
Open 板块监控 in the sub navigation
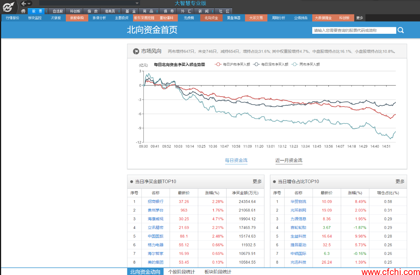[35, 18]
